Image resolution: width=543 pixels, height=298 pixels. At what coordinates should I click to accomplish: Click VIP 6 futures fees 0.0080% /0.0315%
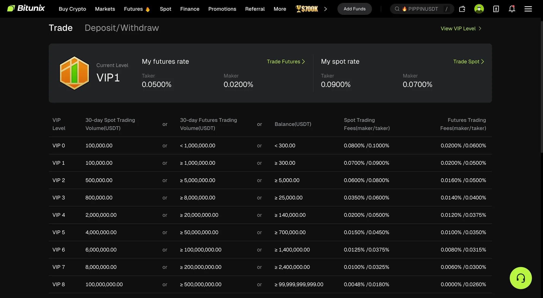463,250
